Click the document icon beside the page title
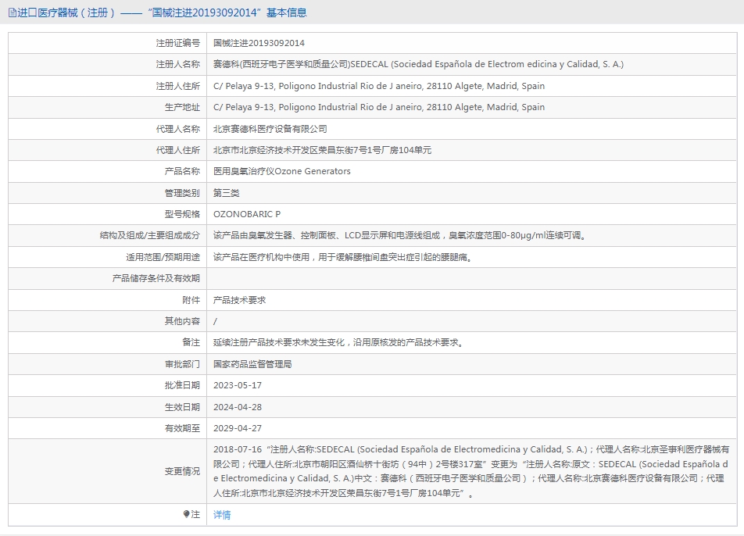The height and width of the screenshot is (536, 744). (13, 13)
